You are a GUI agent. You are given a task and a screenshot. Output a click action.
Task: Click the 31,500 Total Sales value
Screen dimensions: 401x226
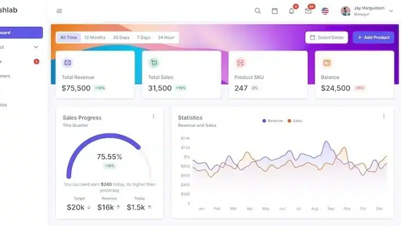point(160,88)
